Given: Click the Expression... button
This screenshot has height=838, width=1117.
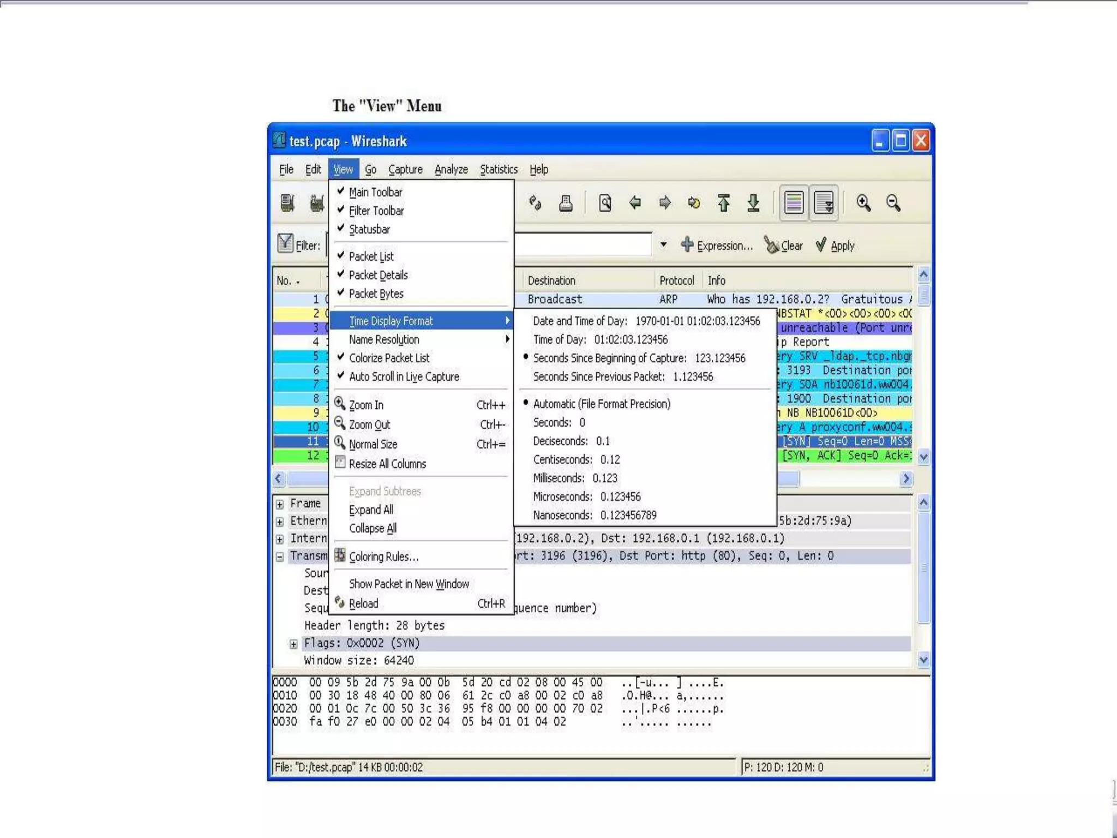Looking at the screenshot, I should tap(717, 246).
